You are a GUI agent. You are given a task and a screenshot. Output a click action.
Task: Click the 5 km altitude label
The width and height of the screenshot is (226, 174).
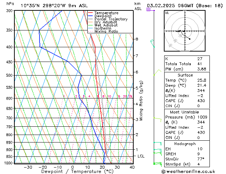pyautogui.click(x=137, y=88)
